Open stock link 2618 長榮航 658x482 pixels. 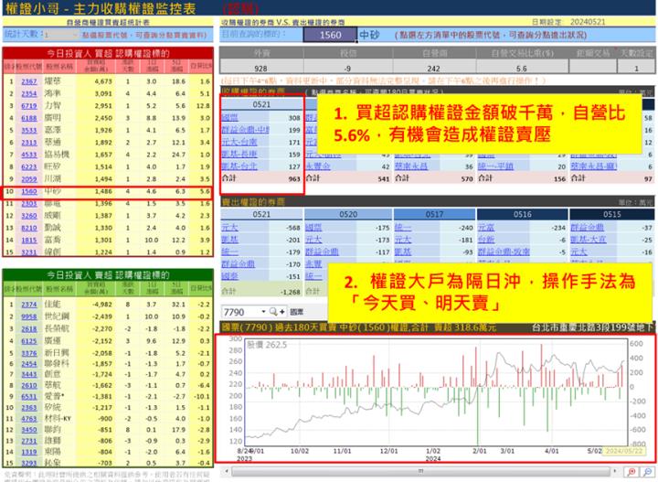[29, 328]
